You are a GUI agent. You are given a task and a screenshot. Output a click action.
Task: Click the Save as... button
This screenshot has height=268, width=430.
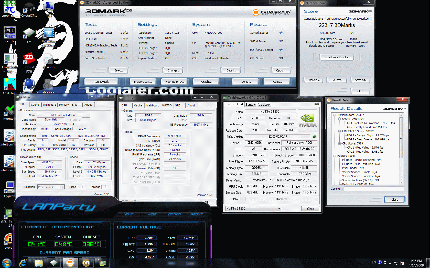tap(361, 80)
